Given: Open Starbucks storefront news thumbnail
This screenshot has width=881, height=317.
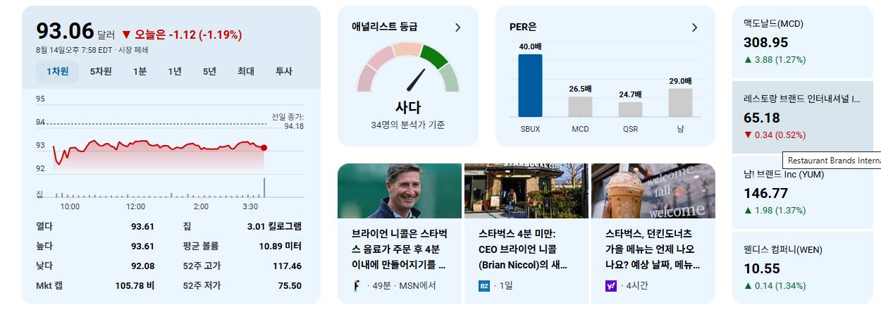Looking at the screenshot, I should (526, 191).
